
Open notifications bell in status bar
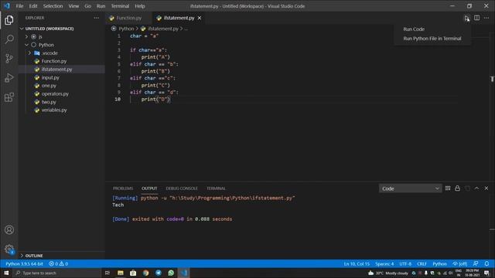[x=486, y=263]
